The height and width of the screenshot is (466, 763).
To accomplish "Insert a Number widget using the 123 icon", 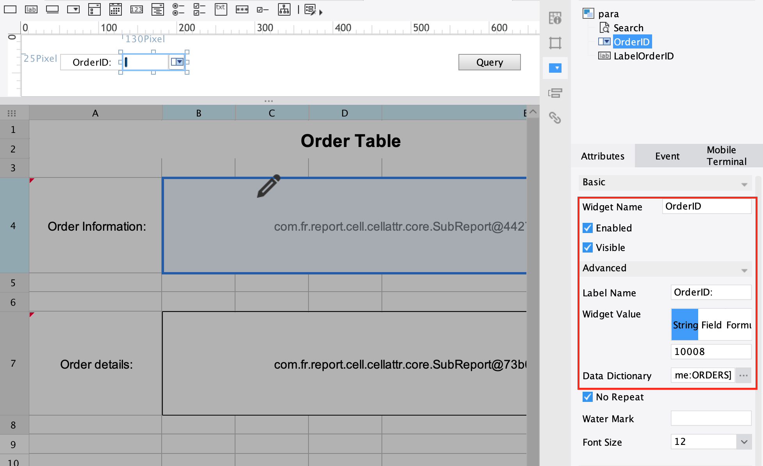I will click(137, 9).
